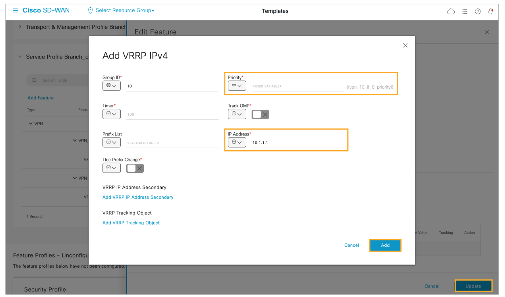505x297 pixels.
Task: Close the Edit Feature panel
Action: tap(487, 32)
